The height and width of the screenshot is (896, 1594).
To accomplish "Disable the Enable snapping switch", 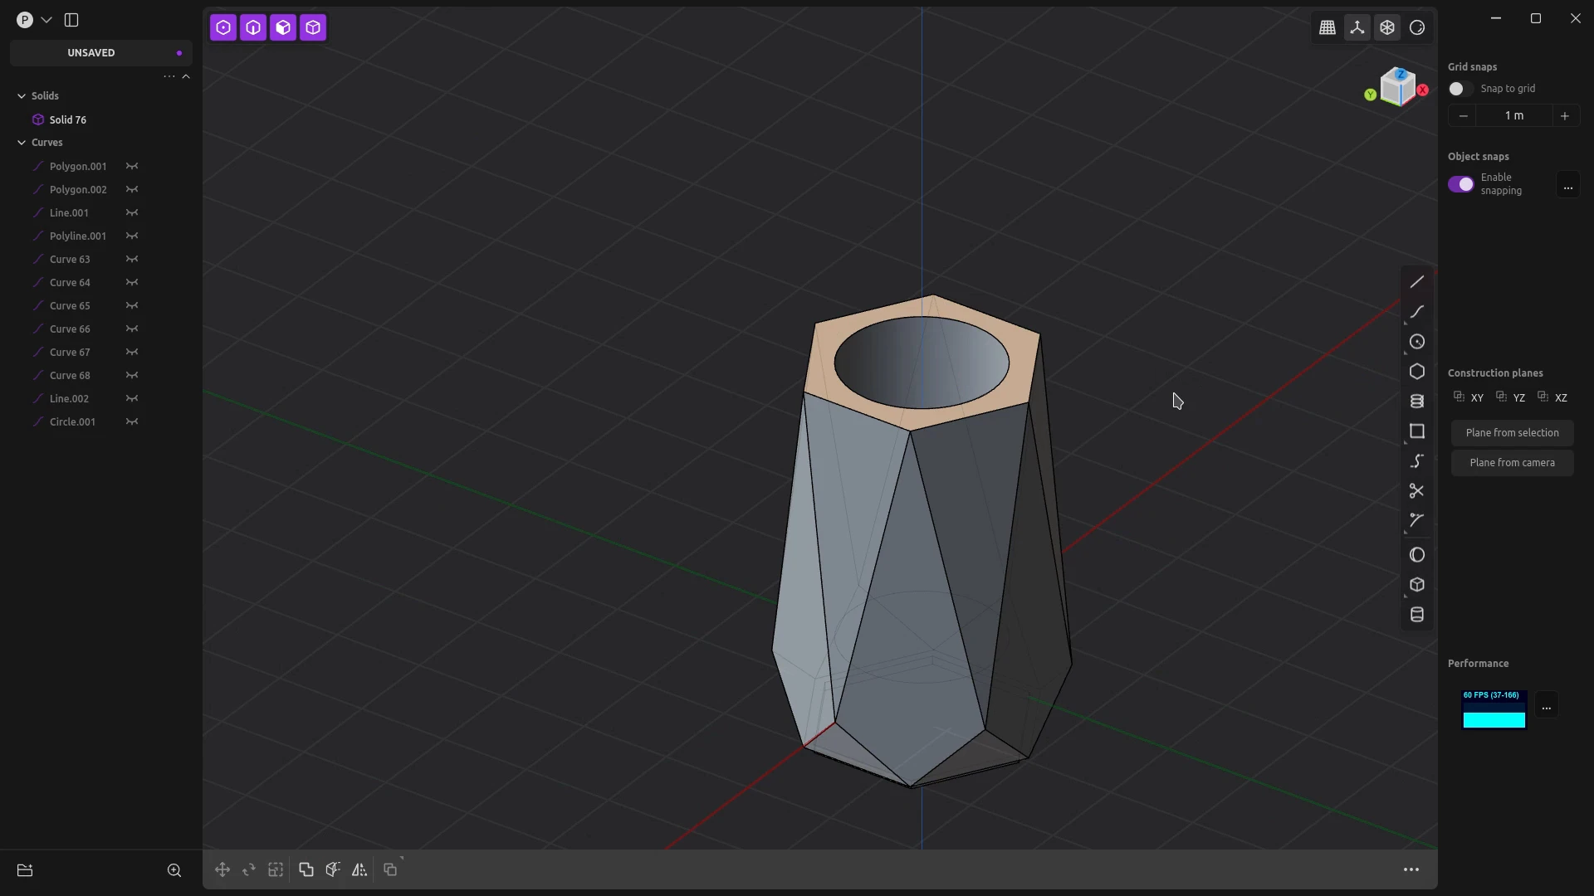I will coord(1461,184).
